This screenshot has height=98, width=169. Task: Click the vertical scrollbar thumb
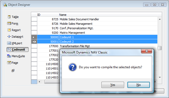160,48
